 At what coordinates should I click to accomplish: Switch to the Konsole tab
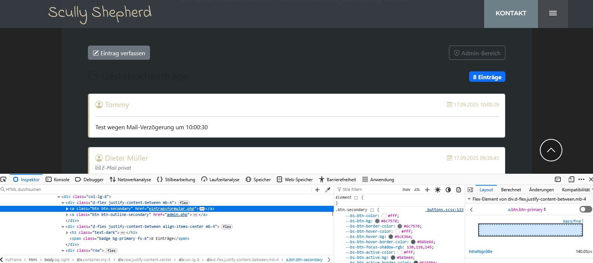coord(58,180)
